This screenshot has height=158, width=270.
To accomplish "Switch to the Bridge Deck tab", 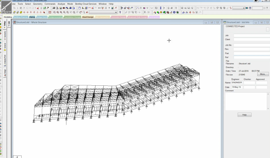I will click(x=42, y=17).
